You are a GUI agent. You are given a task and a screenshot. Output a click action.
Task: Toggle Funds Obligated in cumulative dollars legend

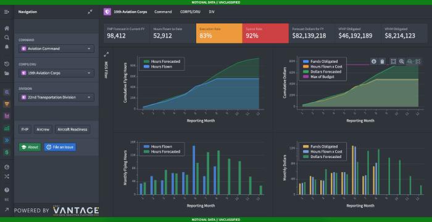click(x=320, y=61)
